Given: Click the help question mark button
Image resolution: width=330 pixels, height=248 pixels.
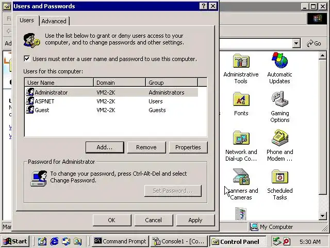Looking at the screenshot, I should [203, 6].
